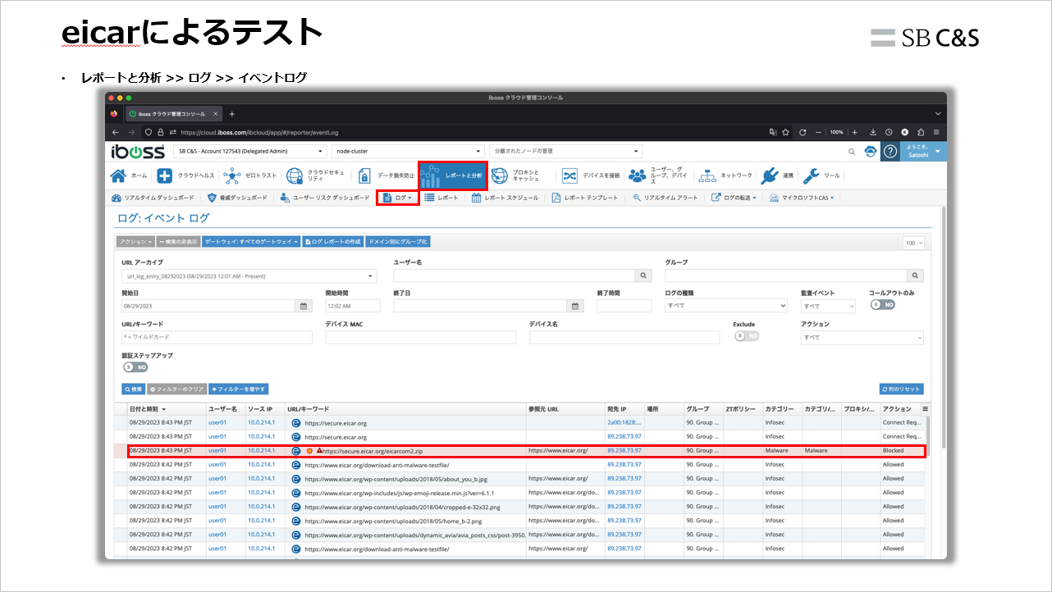Open the URL アーカイブ dropdown

coord(249,276)
